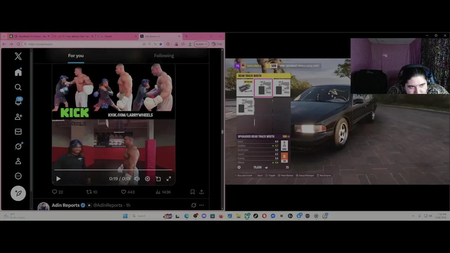
Task: Open File Explorer from the taskbar
Action: pos(238,216)
